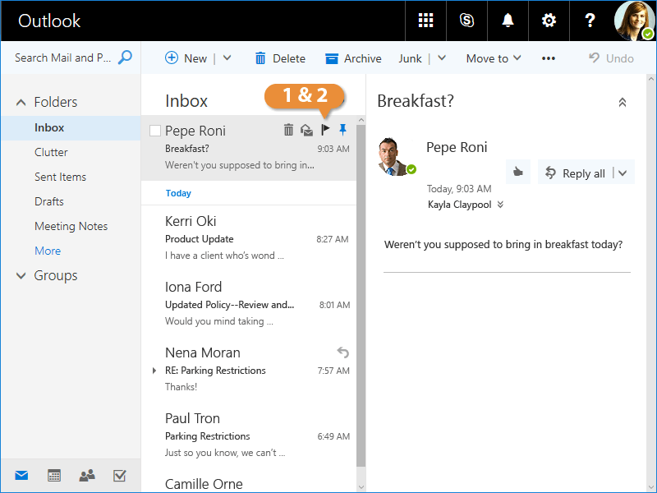The image size is (657, 493).
Task: Open the People view
Action: (x=86, y=475)
